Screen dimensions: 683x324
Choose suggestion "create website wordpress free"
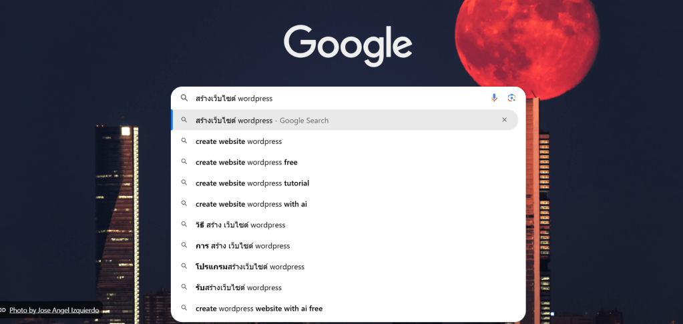tap(246, 162)
